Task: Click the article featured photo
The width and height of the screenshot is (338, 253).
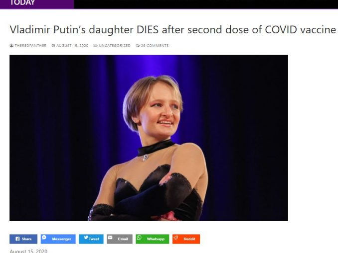Action: 149,138
